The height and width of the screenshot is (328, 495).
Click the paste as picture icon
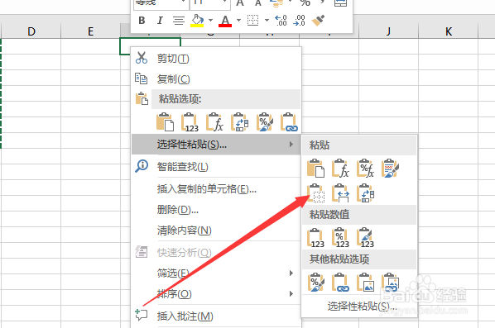[x=366, y=283]
